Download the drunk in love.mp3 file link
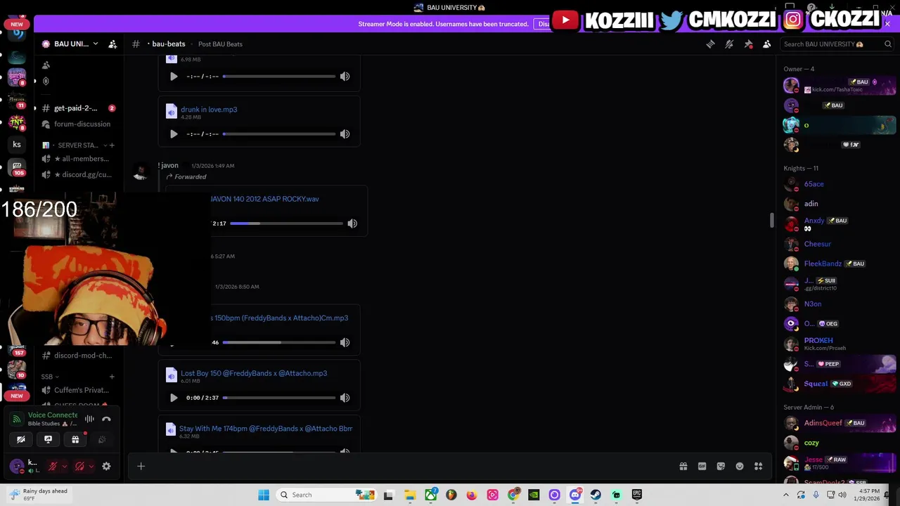Screen dimensions: 900x506 click(209, 109)
